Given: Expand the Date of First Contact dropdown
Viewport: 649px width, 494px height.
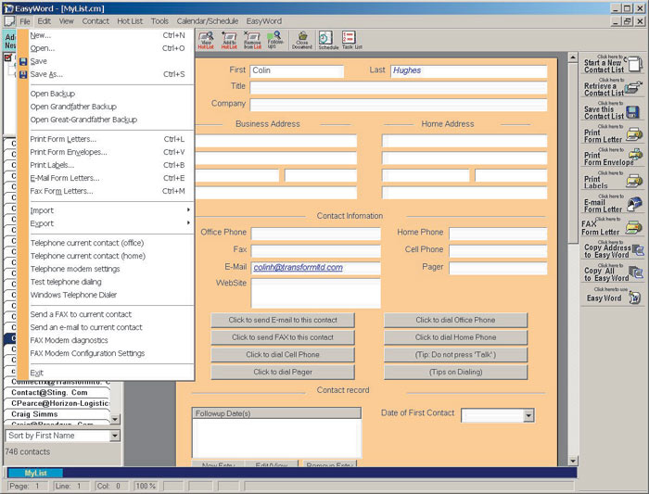Looking at the screenshot, I should (528, 416).
